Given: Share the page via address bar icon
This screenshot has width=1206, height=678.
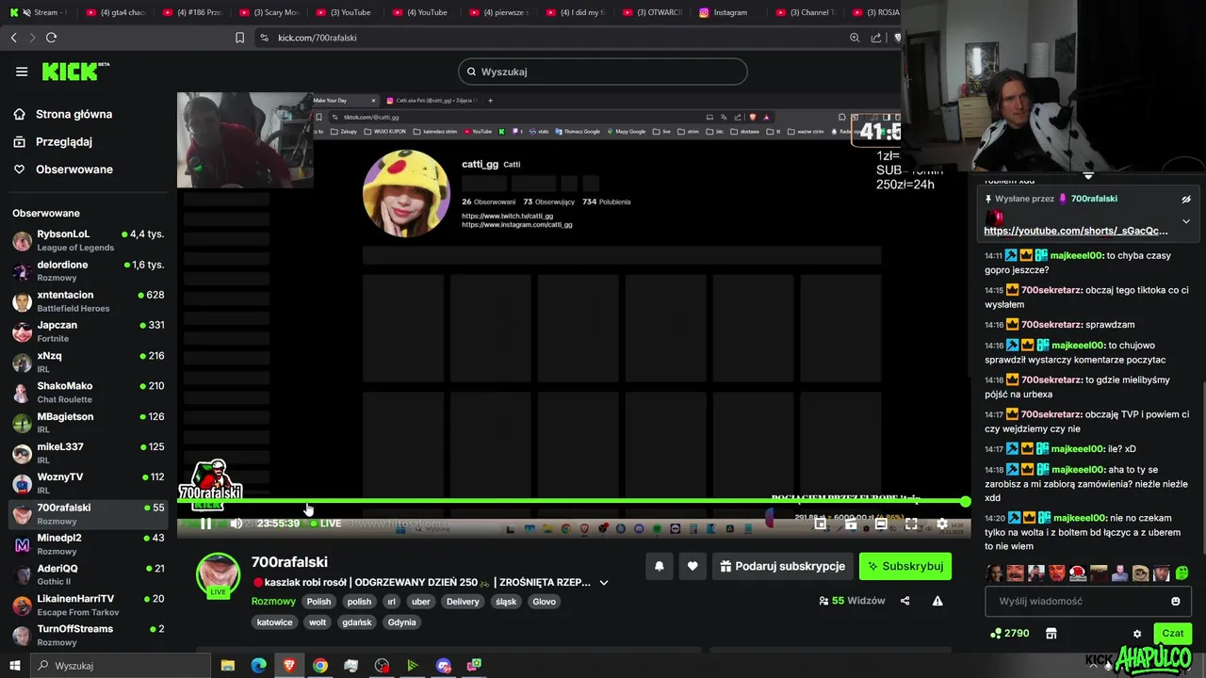Looking at the screenshot, I should click(x=876, y=38).
